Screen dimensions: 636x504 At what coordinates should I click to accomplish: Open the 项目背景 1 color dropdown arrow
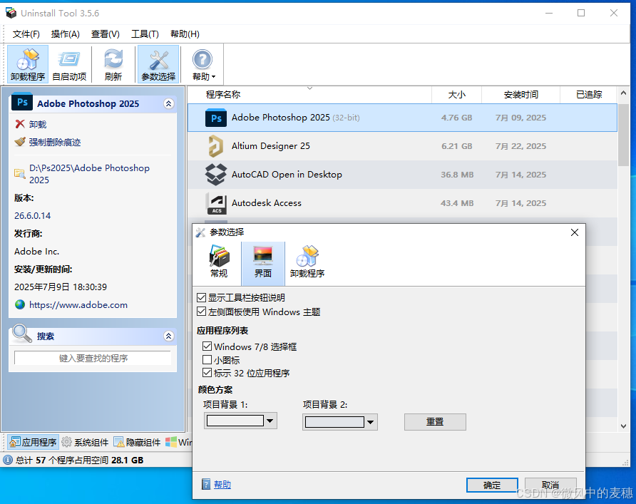(x=270, y=421)
